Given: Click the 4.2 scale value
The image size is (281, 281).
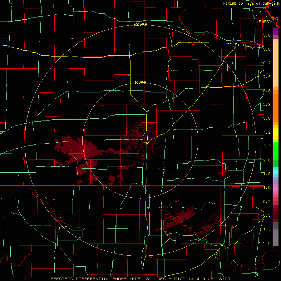Looking at the screenshot, I should click(267, 132).
